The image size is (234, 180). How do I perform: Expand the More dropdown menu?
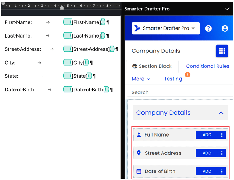(141, 79)
